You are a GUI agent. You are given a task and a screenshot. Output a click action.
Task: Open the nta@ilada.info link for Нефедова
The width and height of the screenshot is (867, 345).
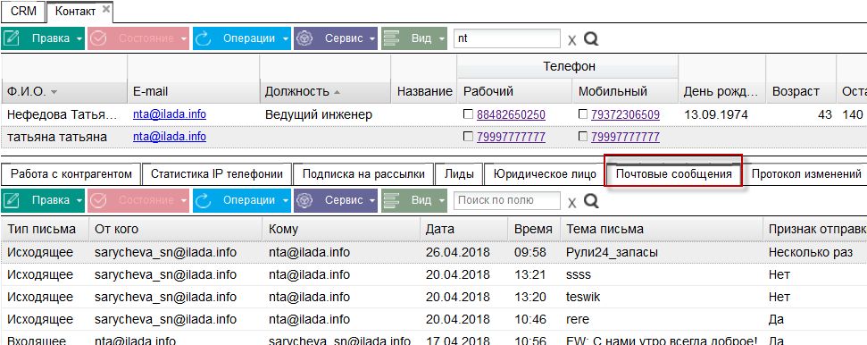(x=169, y=114)
